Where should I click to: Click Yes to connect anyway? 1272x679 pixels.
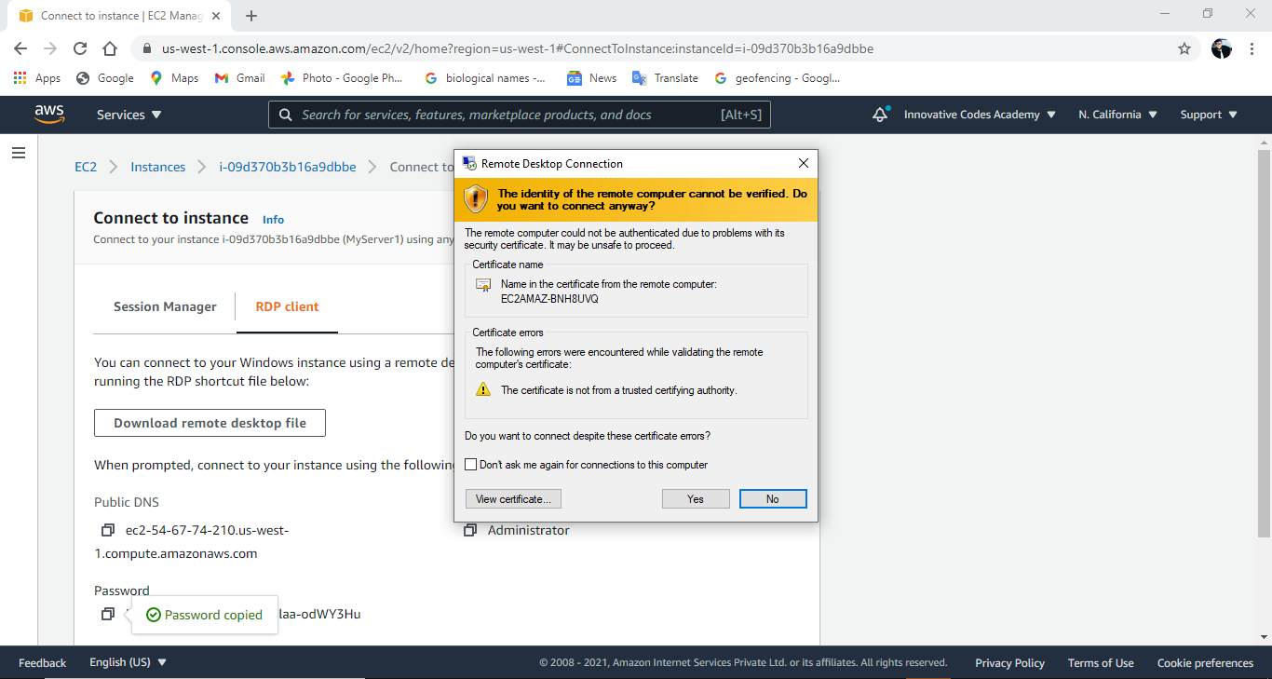696,499
